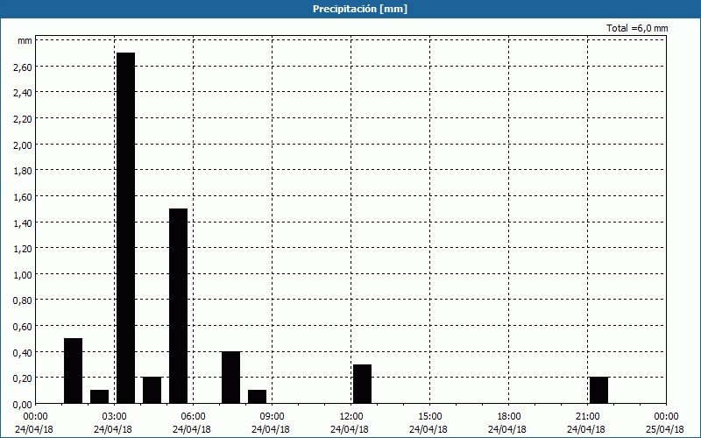Select the 1,50 mm bar before 06:00

pos(179,306)
